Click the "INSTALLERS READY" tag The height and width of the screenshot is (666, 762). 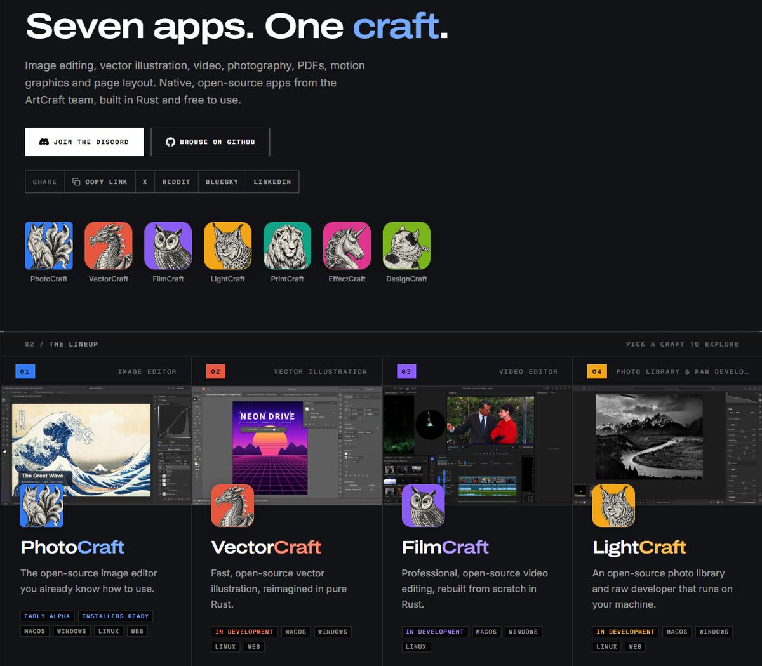coord(116,616)
